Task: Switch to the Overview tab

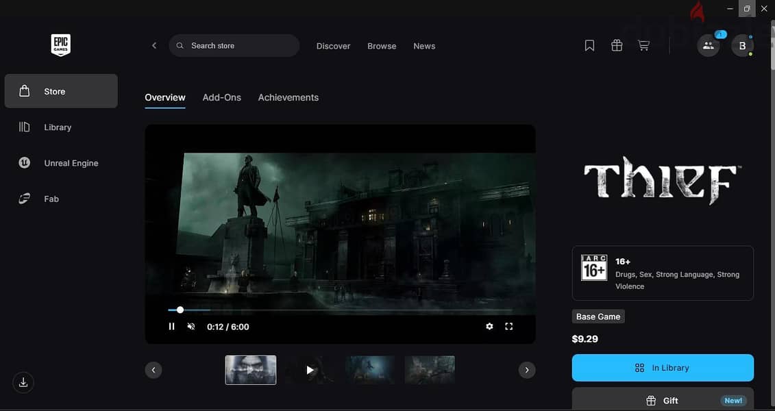Action: 165,98
